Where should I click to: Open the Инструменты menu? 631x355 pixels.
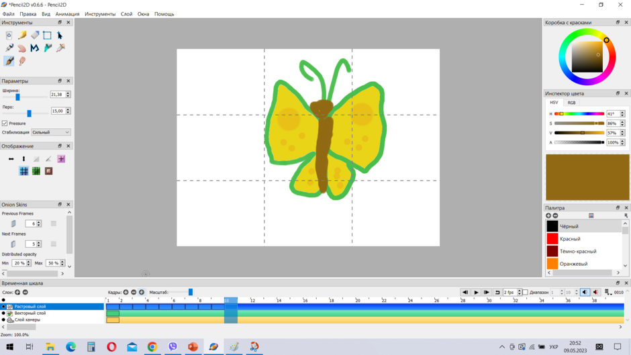pos(100,14)
